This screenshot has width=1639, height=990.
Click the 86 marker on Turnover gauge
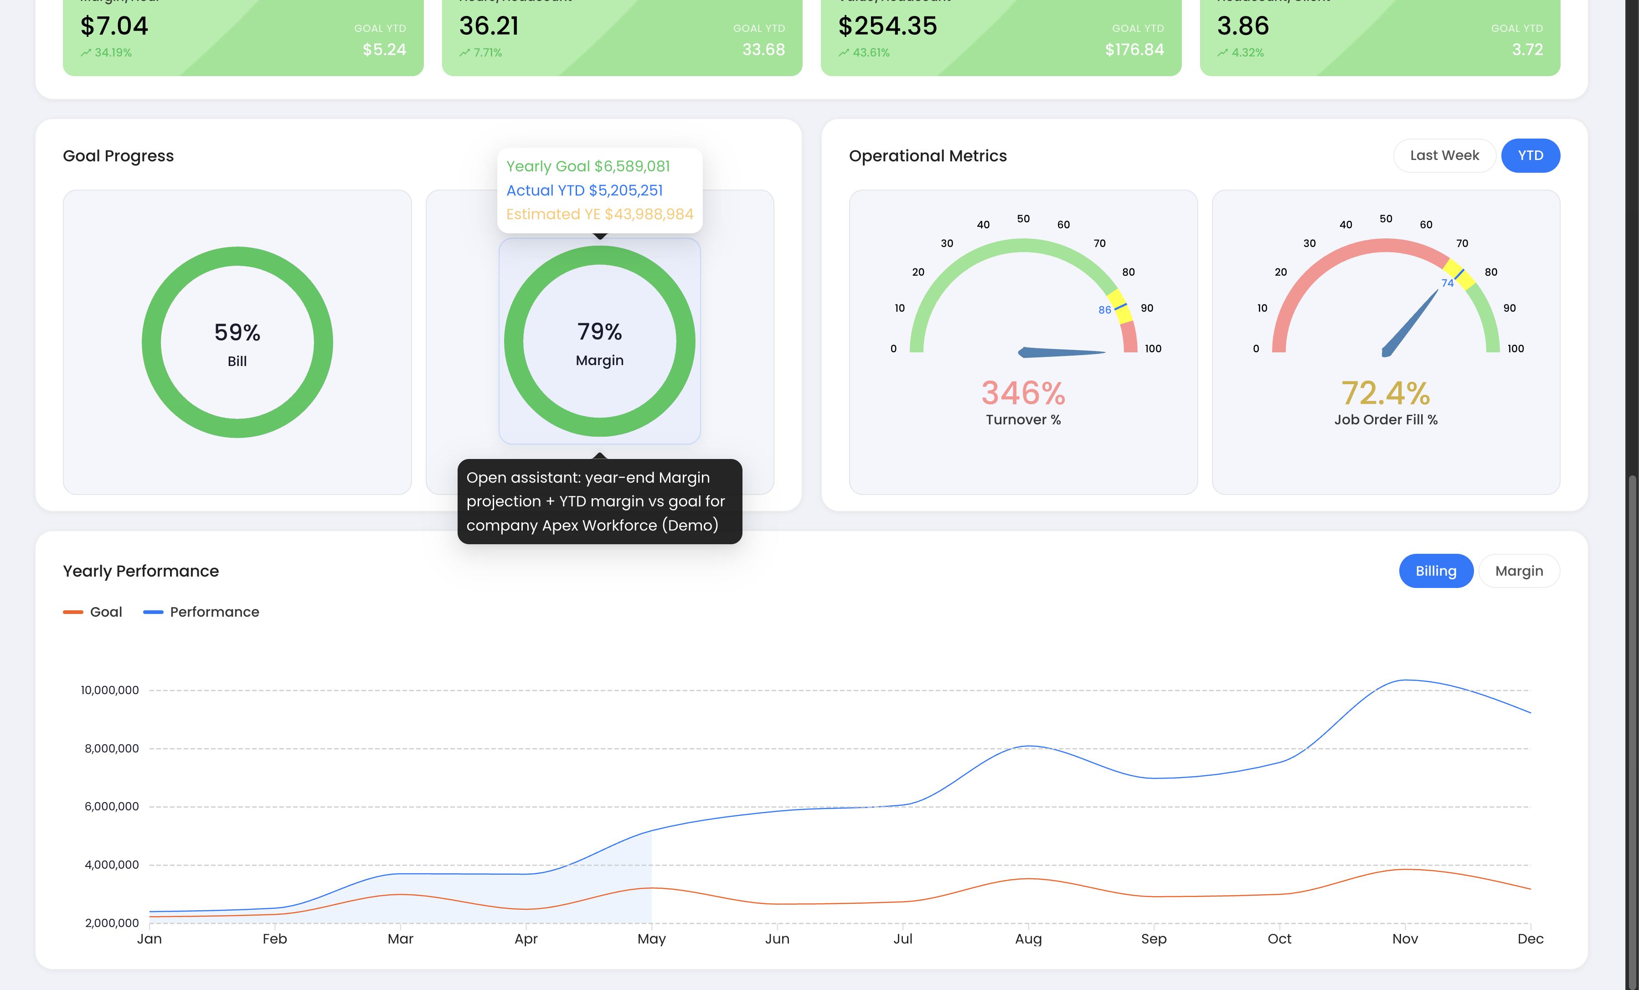pyautogui.click(x=1104, y=310)
